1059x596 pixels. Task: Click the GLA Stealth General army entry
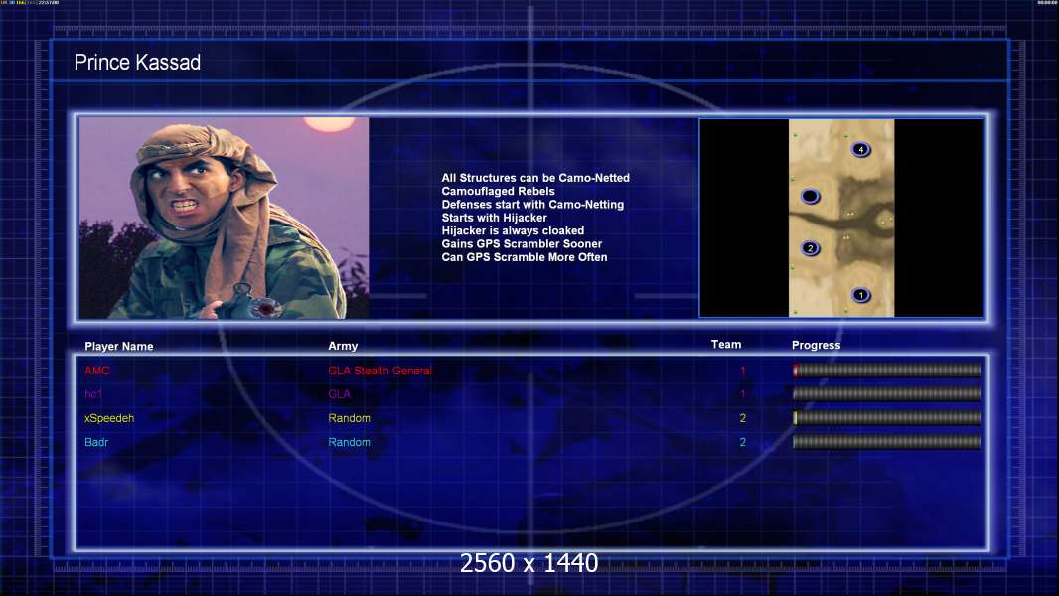(379, 371)
